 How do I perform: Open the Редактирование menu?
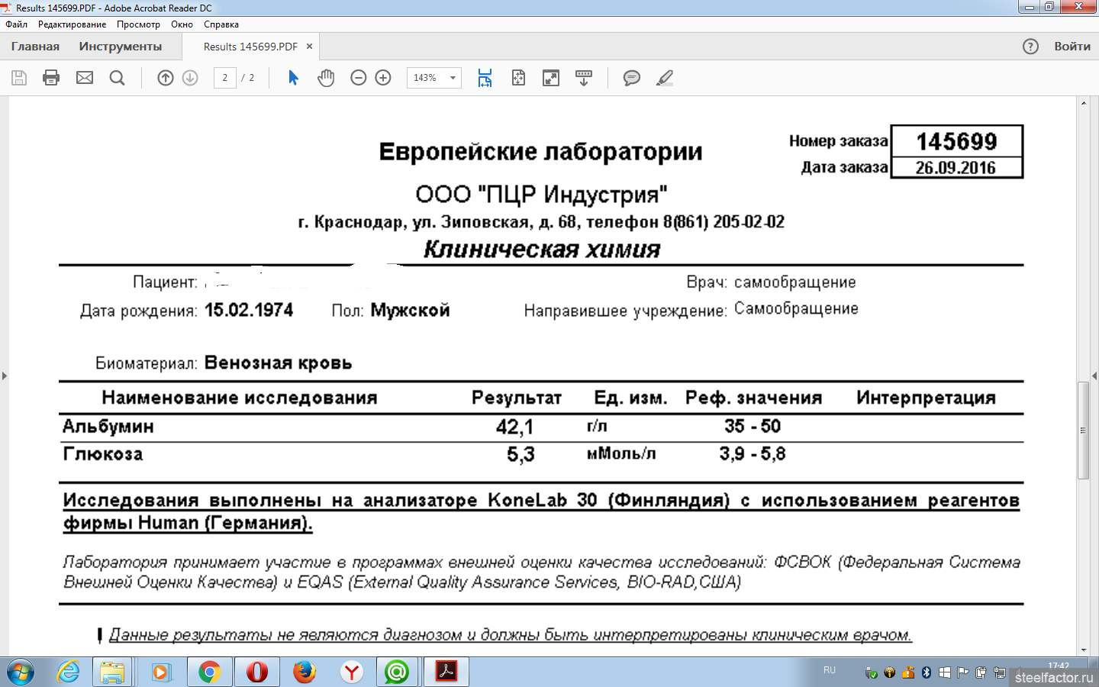point(73,24)
